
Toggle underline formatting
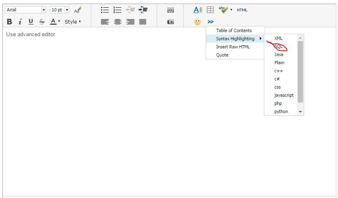[x=31, y=22]
